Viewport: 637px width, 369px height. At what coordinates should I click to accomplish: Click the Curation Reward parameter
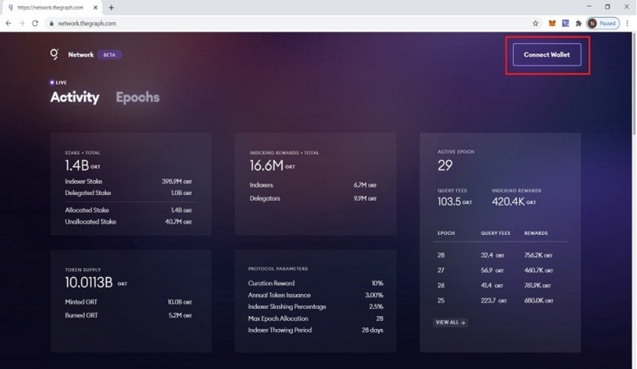(x=316, y=283)
